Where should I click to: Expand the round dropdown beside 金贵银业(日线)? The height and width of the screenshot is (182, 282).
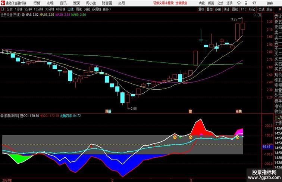click(23, 15)
